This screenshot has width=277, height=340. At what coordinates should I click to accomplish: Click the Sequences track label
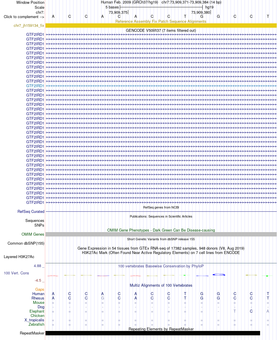tap(35, 221)
